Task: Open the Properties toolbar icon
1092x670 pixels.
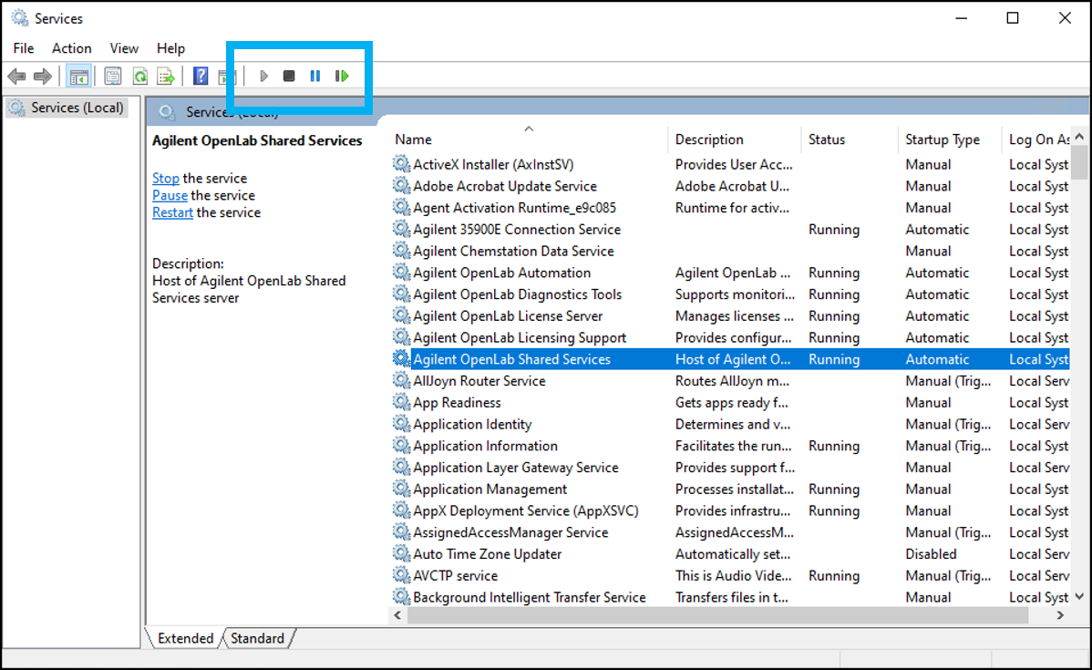Action: [x=113, y=76]
